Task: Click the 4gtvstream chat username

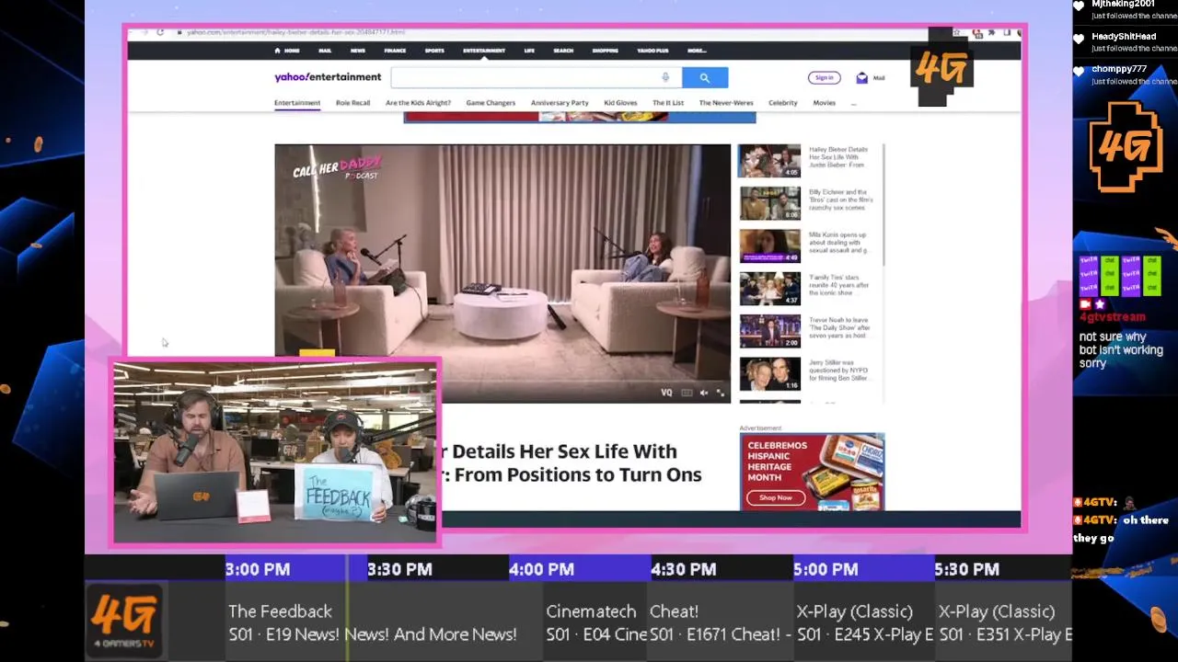Action: tap(1113, 317)
